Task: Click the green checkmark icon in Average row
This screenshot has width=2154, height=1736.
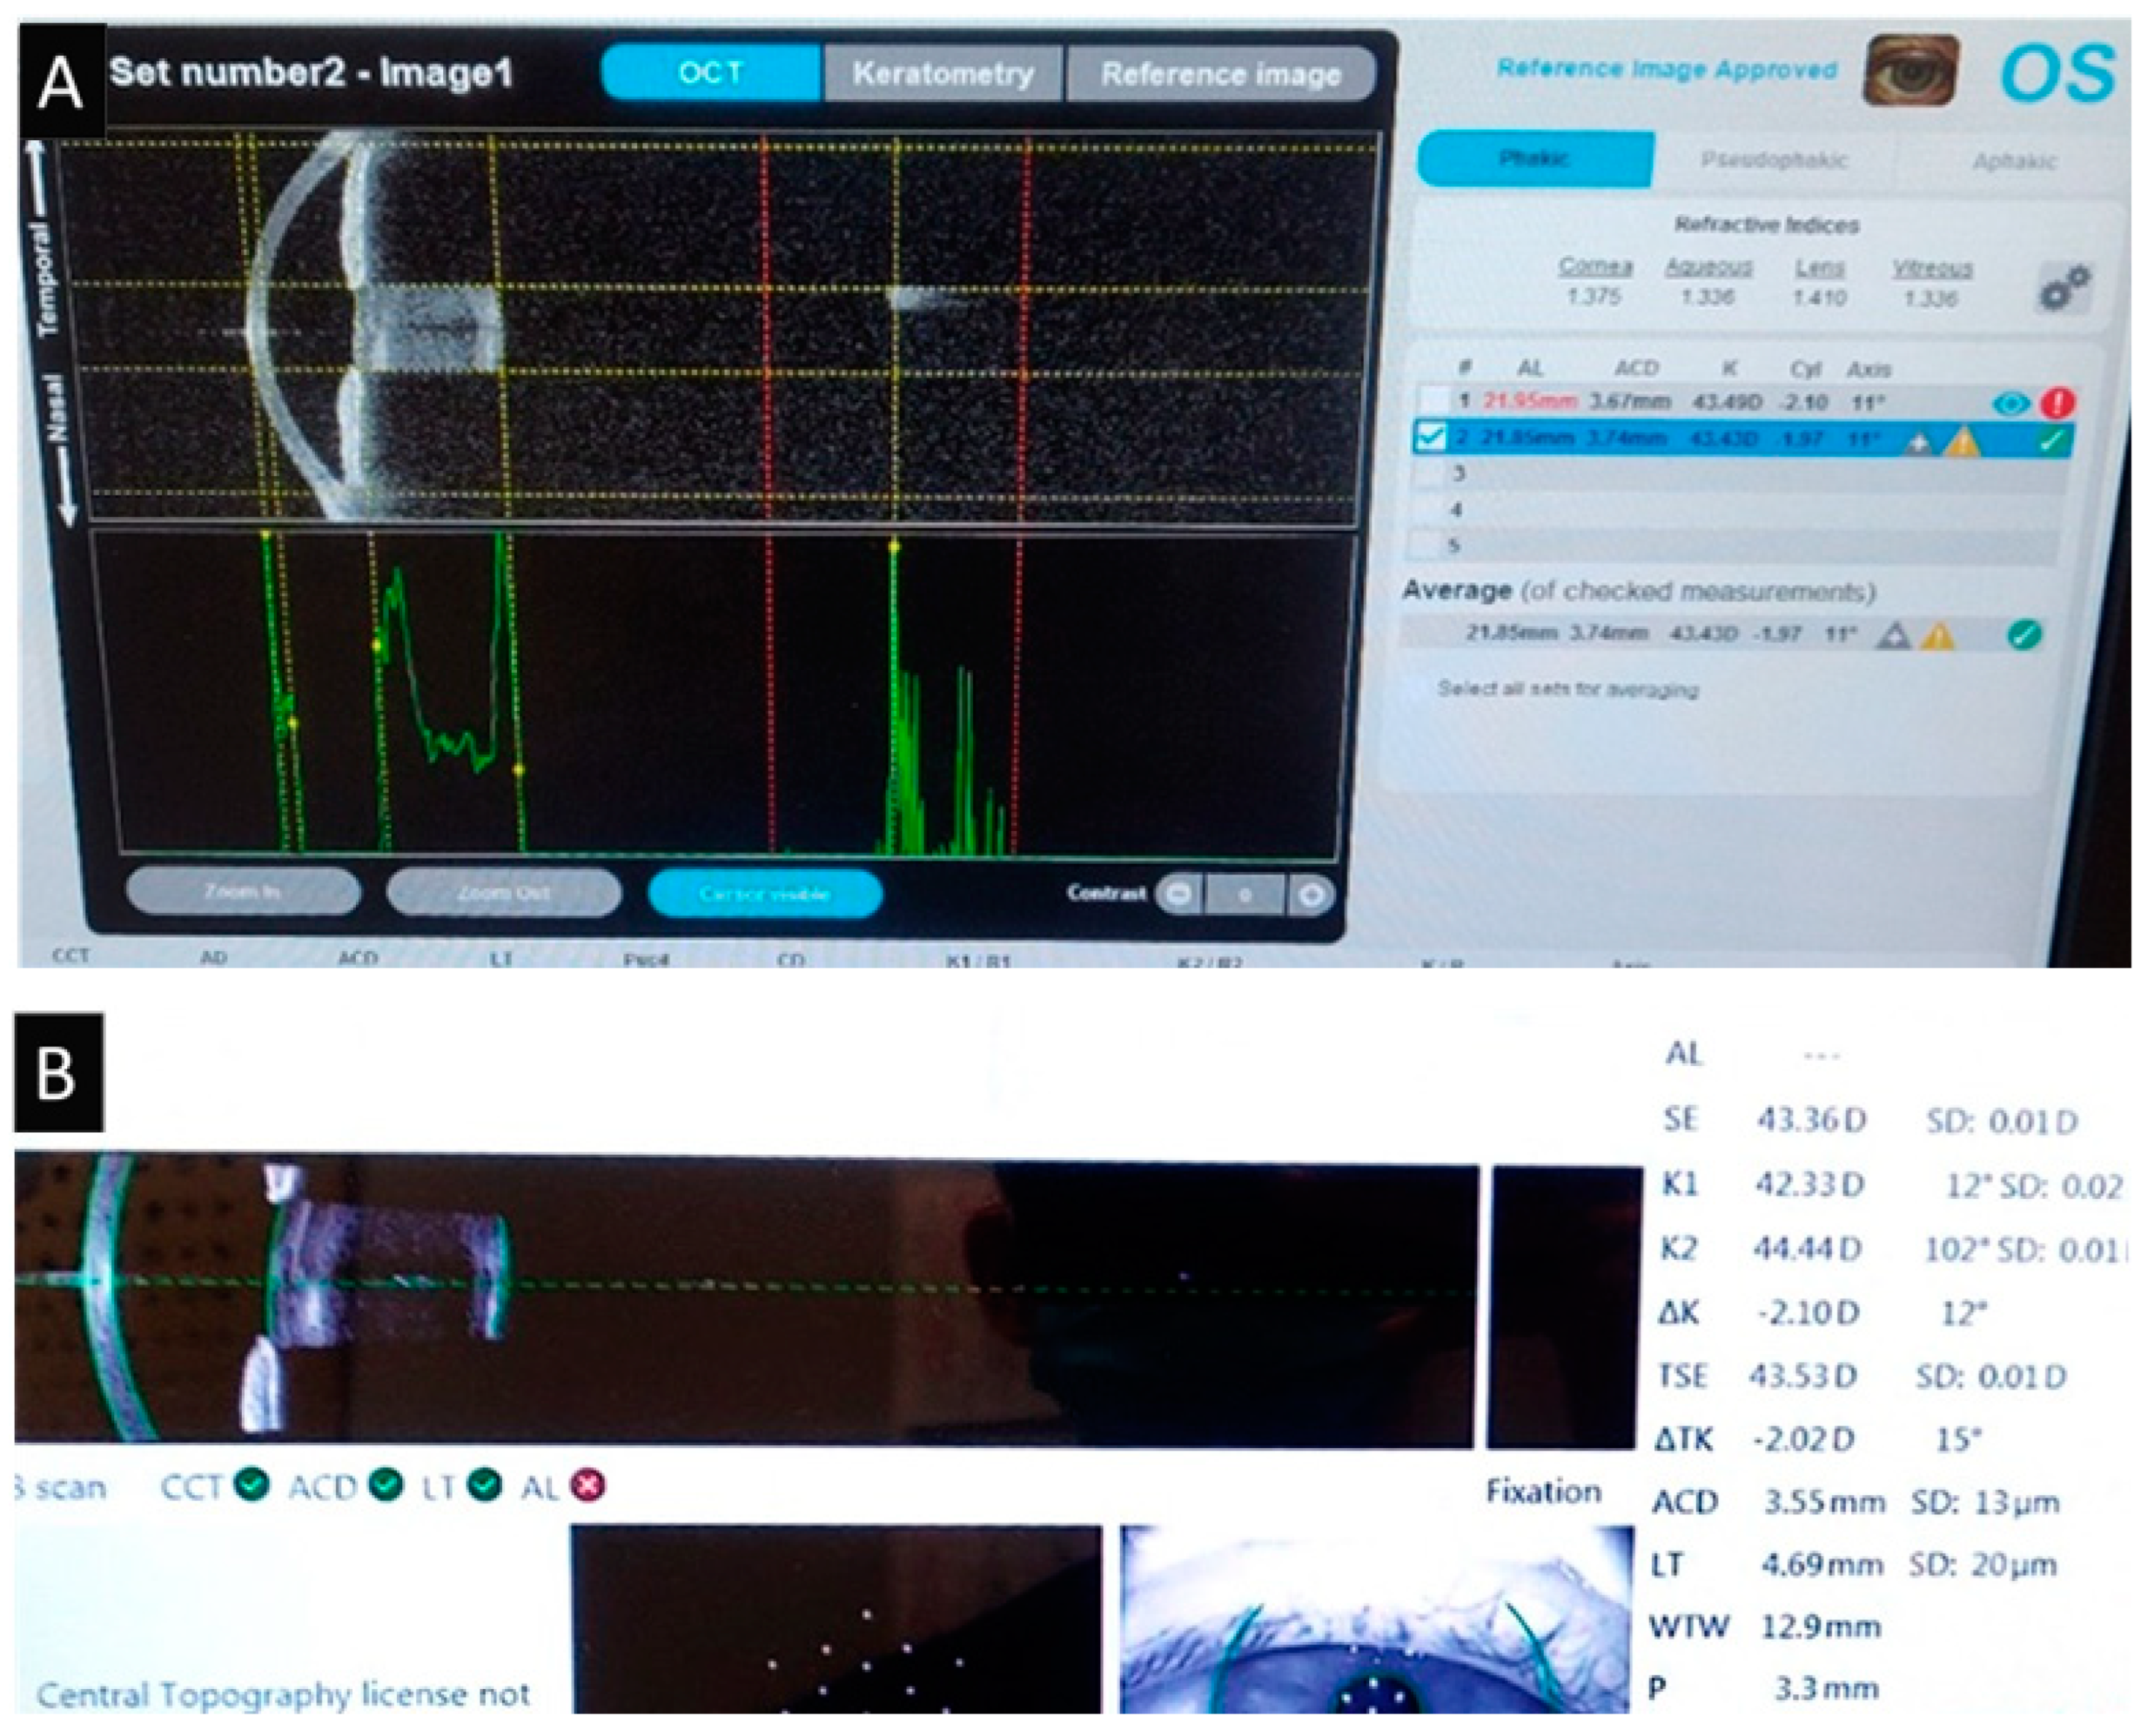Action: pos(2025,634)
